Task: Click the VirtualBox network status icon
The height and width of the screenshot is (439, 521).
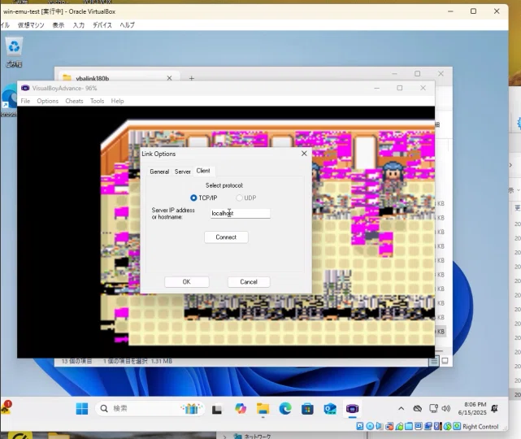Action: [389, 426]
